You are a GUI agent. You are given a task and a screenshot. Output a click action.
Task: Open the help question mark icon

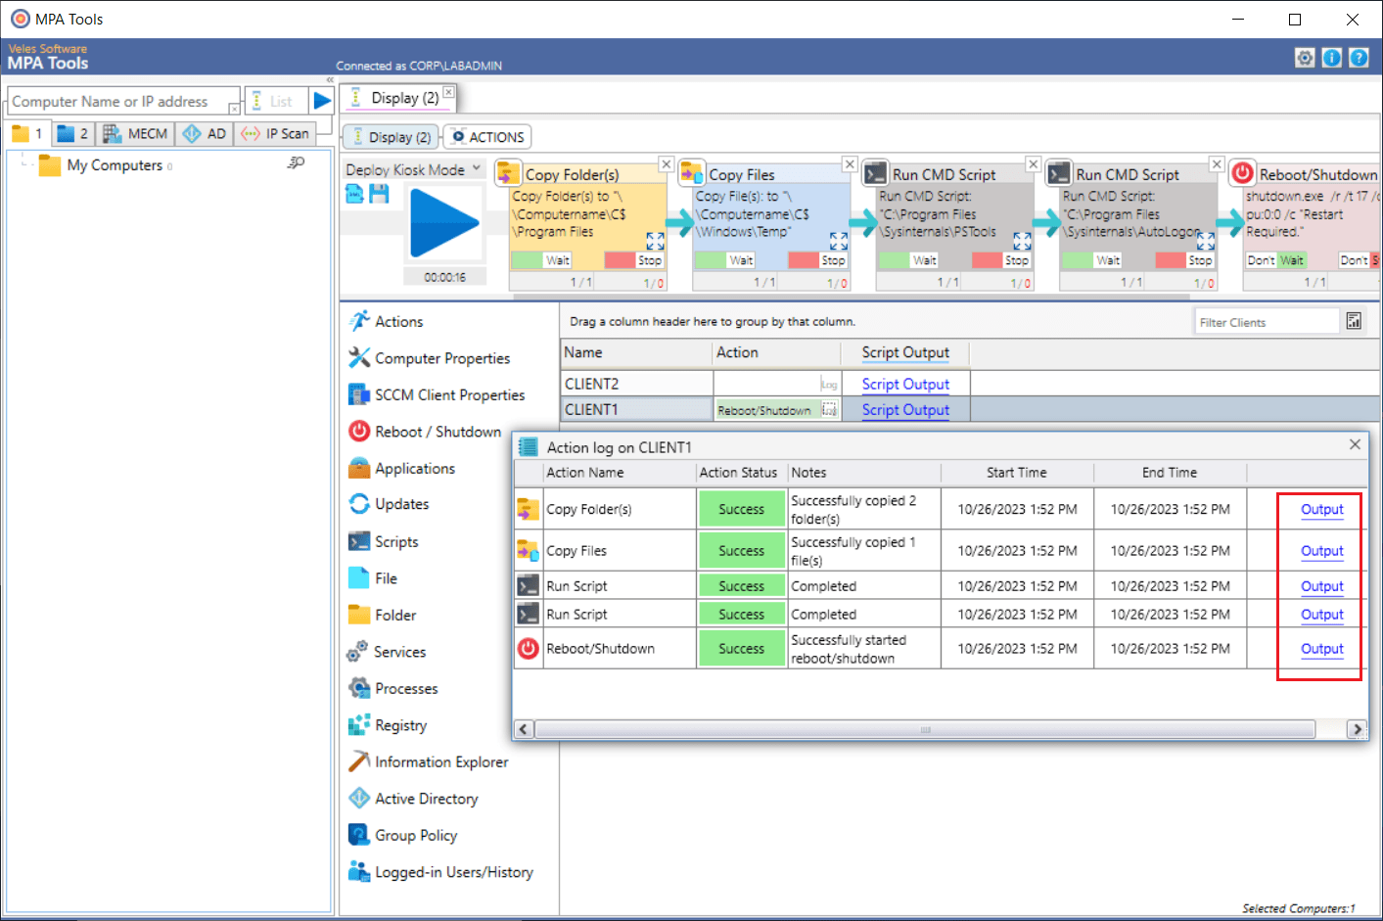pos(1359,58)
